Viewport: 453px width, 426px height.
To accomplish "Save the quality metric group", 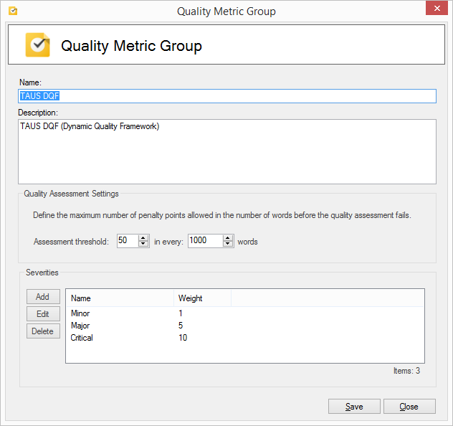I will 354,407.
